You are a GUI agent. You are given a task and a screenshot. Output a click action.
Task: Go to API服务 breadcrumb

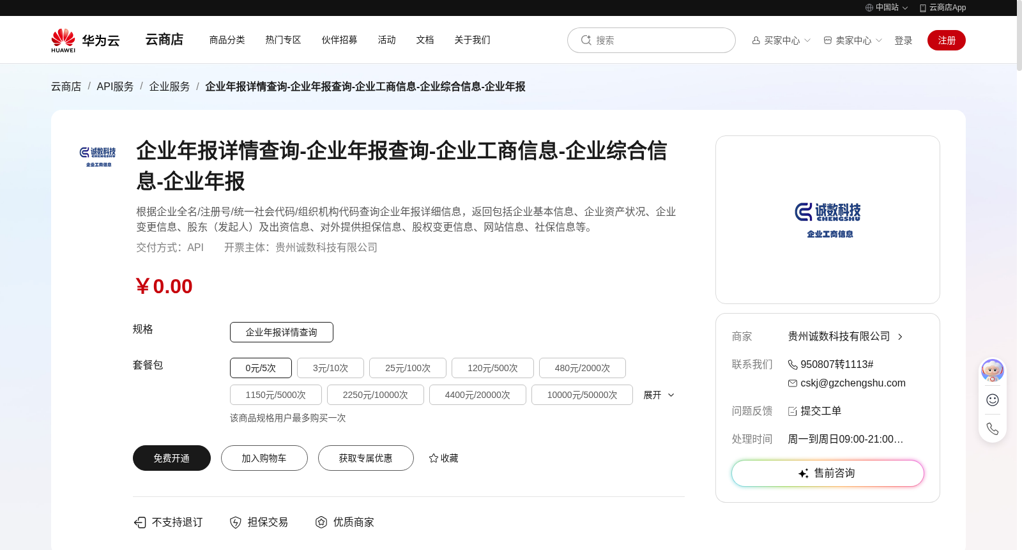click(x=115, y=86)
